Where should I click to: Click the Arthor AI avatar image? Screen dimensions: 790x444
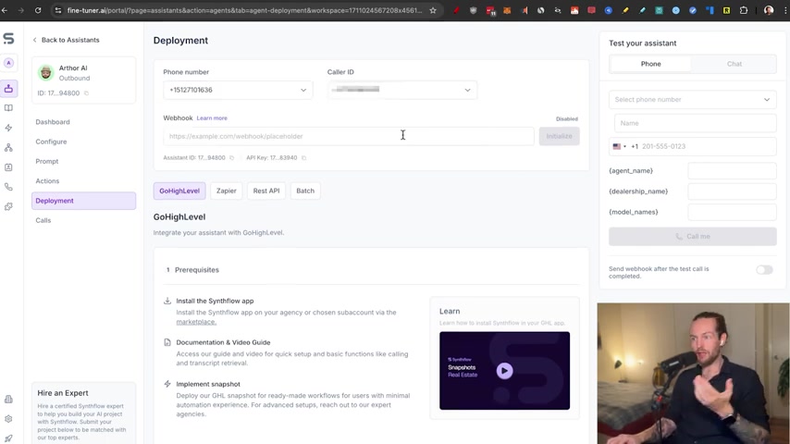click(46, 72)
